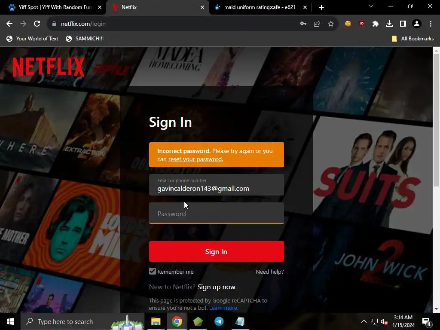This screenshot has width=440, height=330.
Task: Close the e621 tab
Action: [305, 7]
